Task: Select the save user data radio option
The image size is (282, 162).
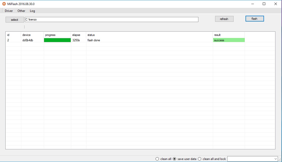Action: 184,159
